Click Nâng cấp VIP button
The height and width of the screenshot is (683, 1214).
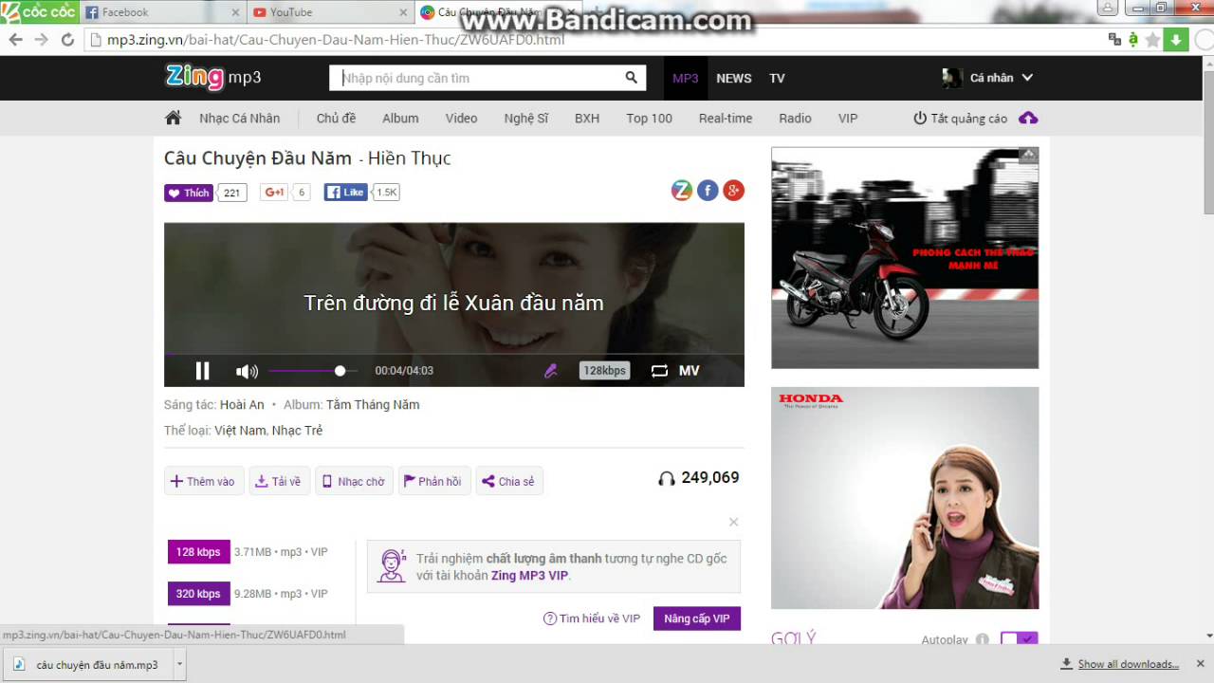point(697,618)
